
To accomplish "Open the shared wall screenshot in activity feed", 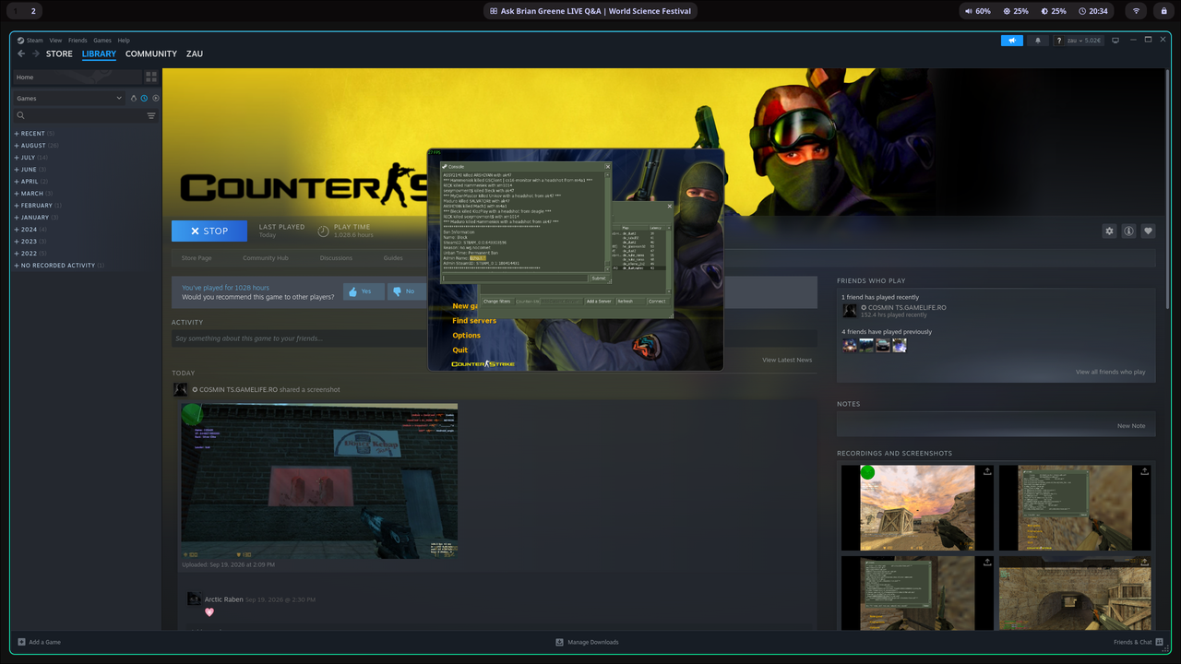I will click(x=319, y=480).
